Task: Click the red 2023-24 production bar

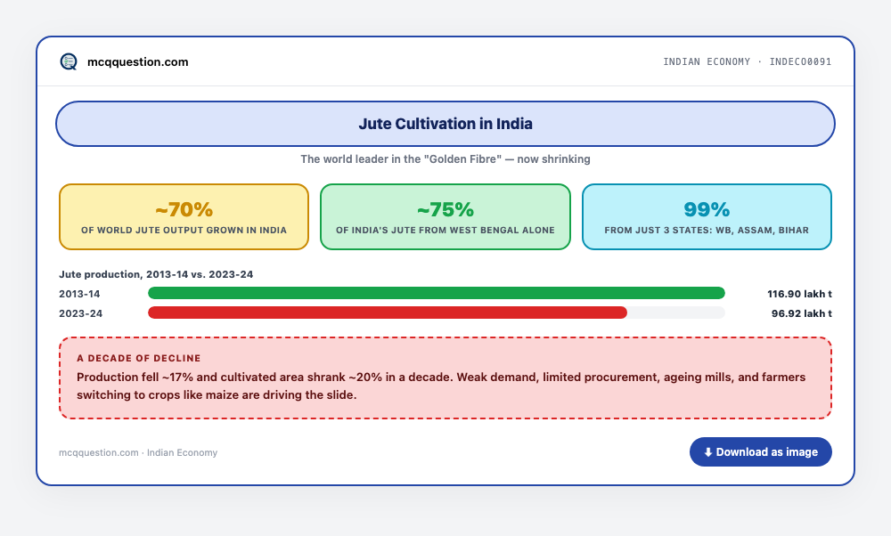Action: coord(388,313)
